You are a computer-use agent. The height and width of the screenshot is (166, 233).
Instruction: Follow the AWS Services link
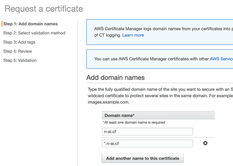[221, 59]
